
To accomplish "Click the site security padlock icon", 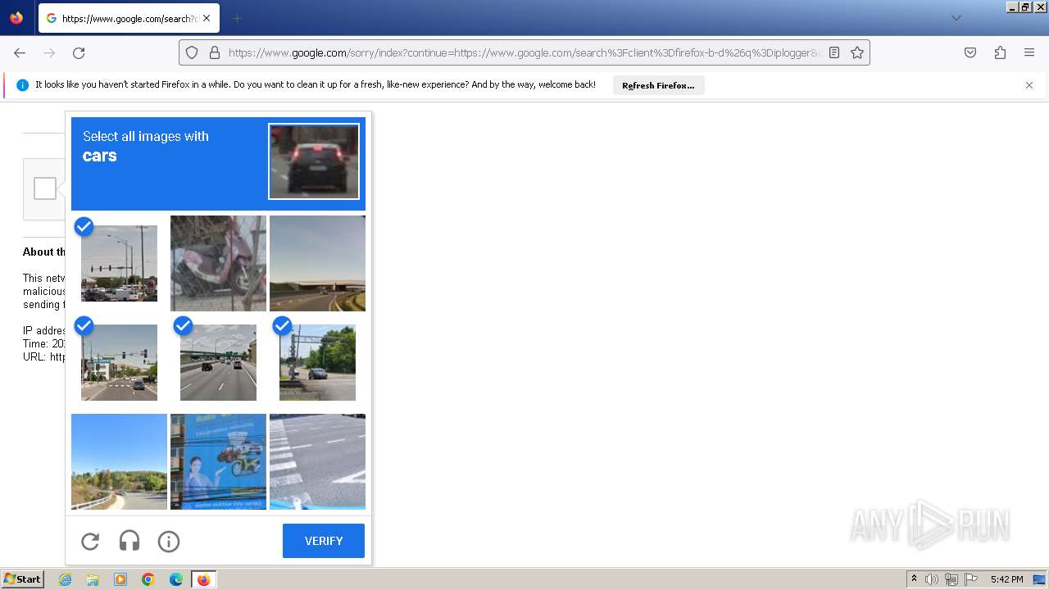I will pos(215,52).
